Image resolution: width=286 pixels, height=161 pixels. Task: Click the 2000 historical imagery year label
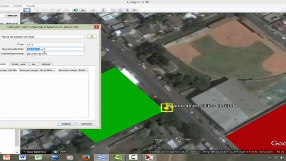click(63, 152)
